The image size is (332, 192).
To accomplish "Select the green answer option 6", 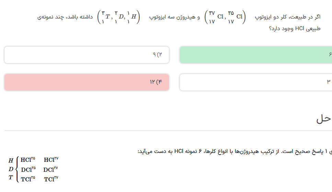I will point(255,55).
